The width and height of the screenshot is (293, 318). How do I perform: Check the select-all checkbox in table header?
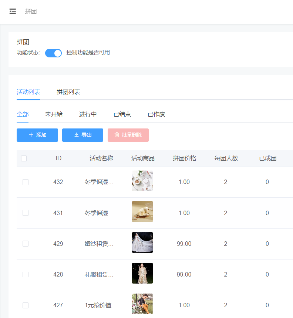click(x=24, y=158)
